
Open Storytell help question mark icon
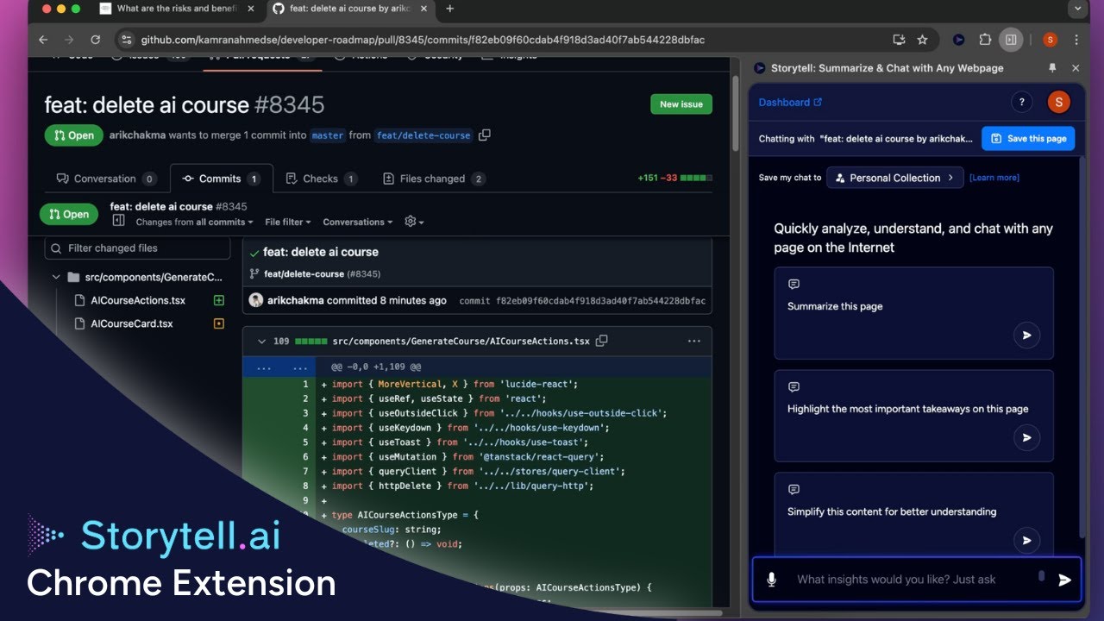tap(1021, 102)
